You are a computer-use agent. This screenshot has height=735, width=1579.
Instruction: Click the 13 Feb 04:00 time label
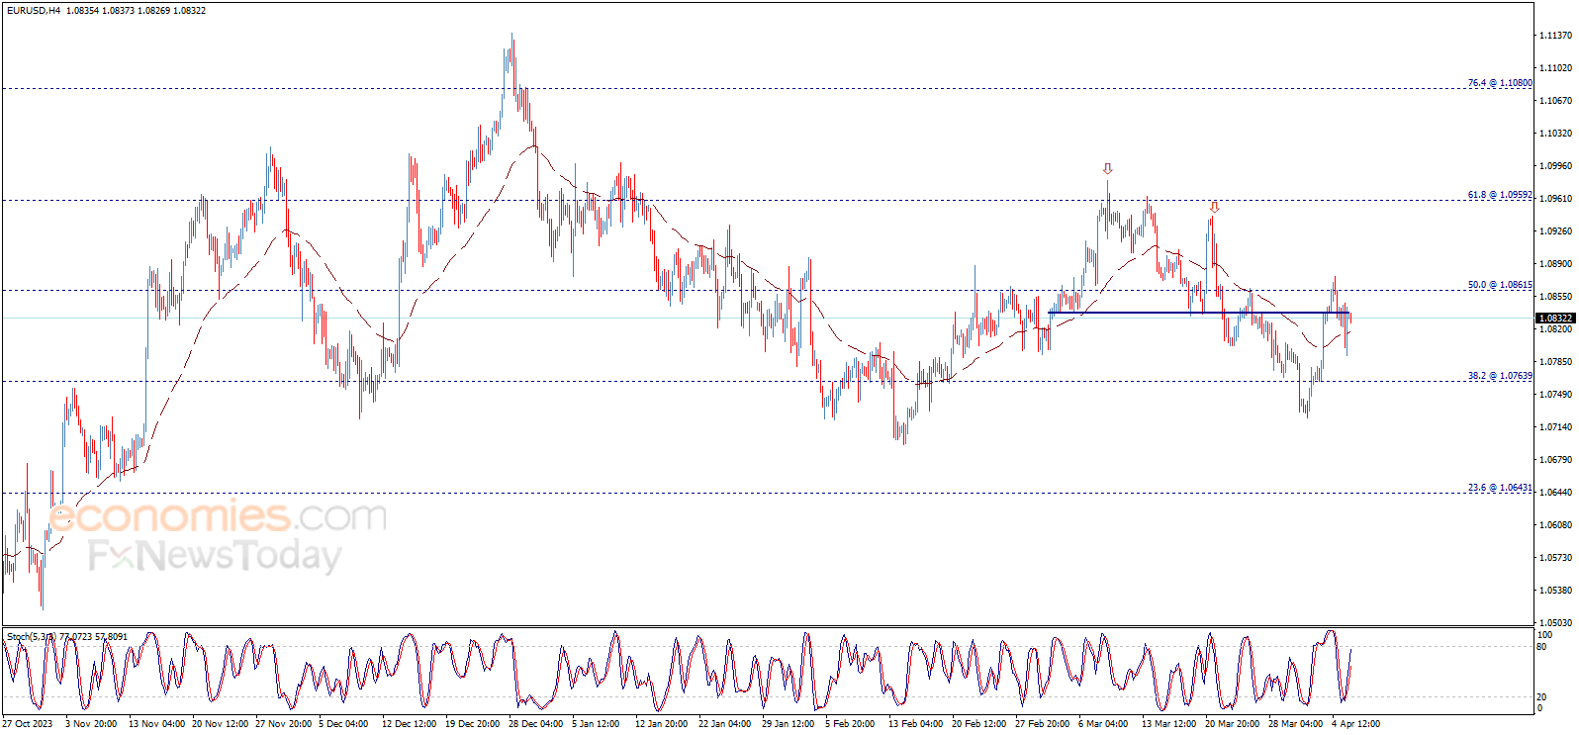pos(915,724)
